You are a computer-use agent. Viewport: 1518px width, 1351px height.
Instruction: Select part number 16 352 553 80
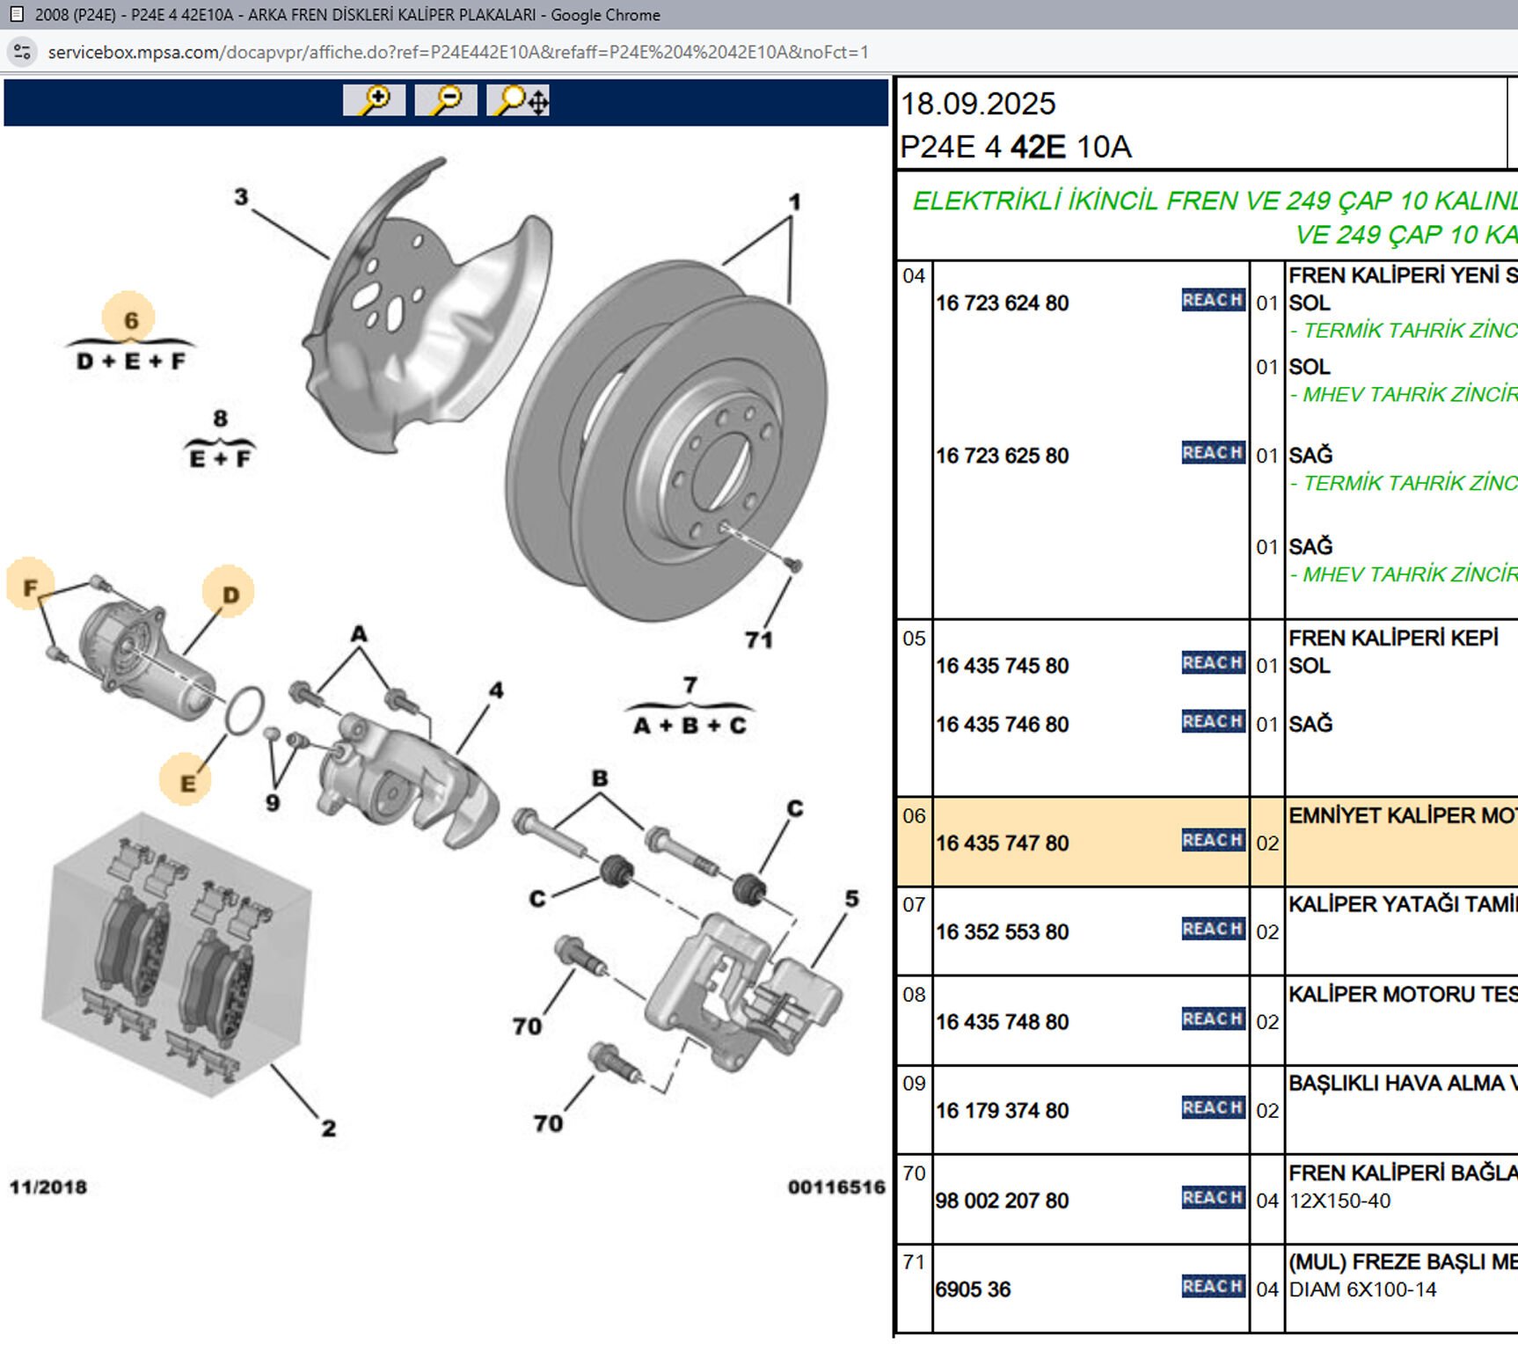tap(1002, 931)
